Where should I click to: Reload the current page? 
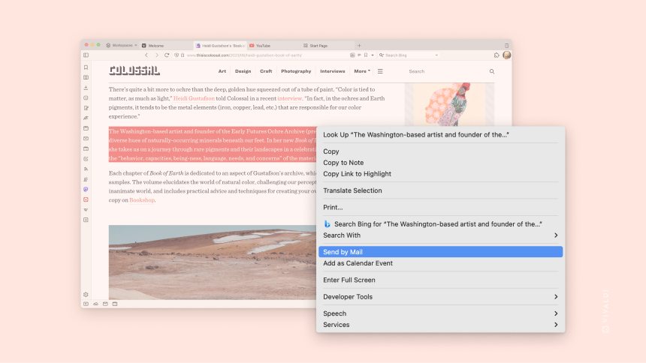[x=167, y=55]
